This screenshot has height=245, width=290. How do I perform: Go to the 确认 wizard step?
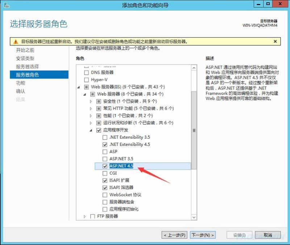click(21, 91)
